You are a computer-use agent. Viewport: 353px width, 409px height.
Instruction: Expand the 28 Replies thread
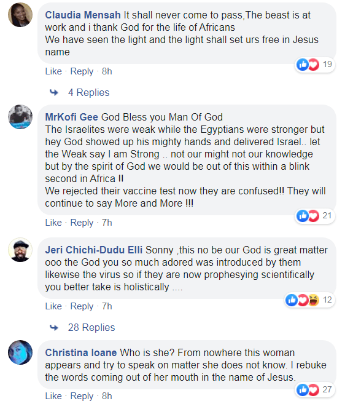tap(91, 328)
